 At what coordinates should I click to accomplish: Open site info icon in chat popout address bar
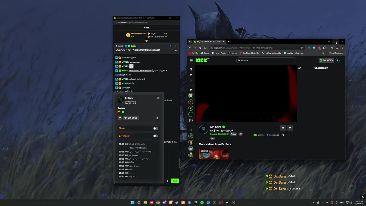[x=116, y=22]
